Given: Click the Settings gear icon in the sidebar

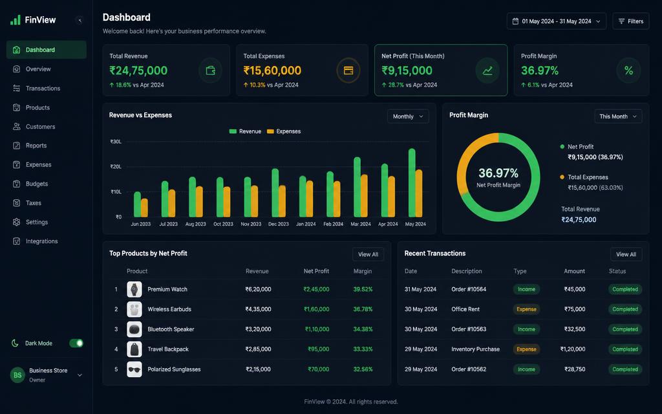Looking at the screenshot, I should [x=16, y=222].
